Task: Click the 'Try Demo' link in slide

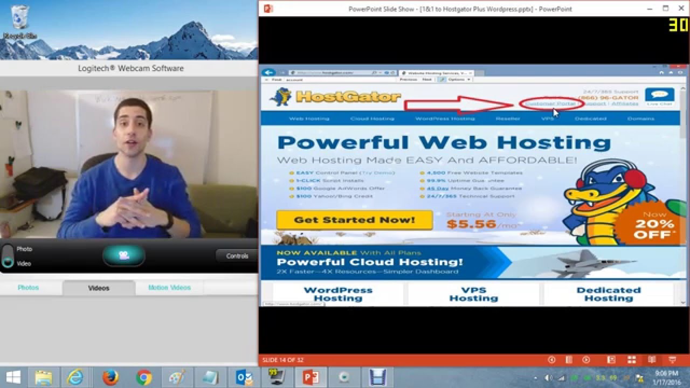Action: 378,173
